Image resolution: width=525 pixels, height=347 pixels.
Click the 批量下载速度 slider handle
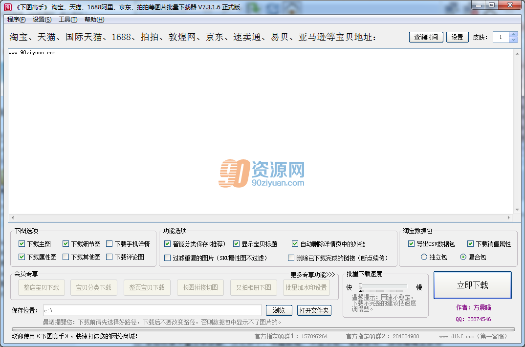[360, 286]
